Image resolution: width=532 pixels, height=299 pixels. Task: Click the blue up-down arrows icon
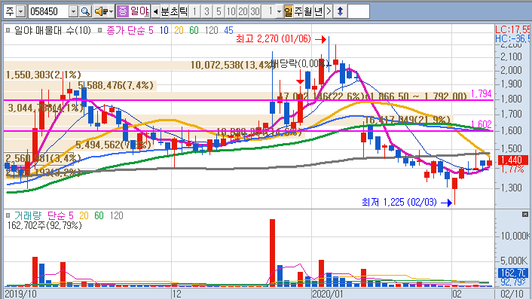(340, 11)
